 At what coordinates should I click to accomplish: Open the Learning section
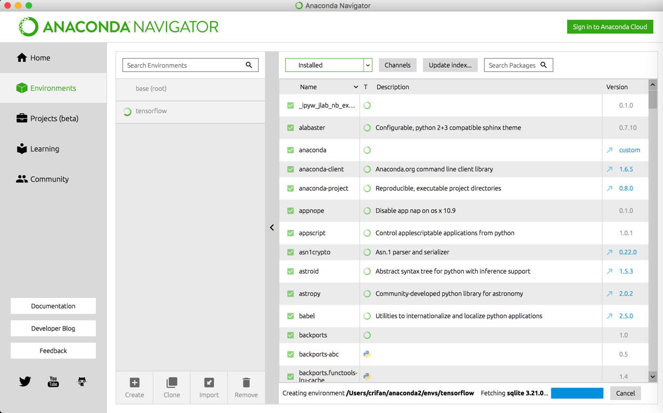[x=53, y=148]
